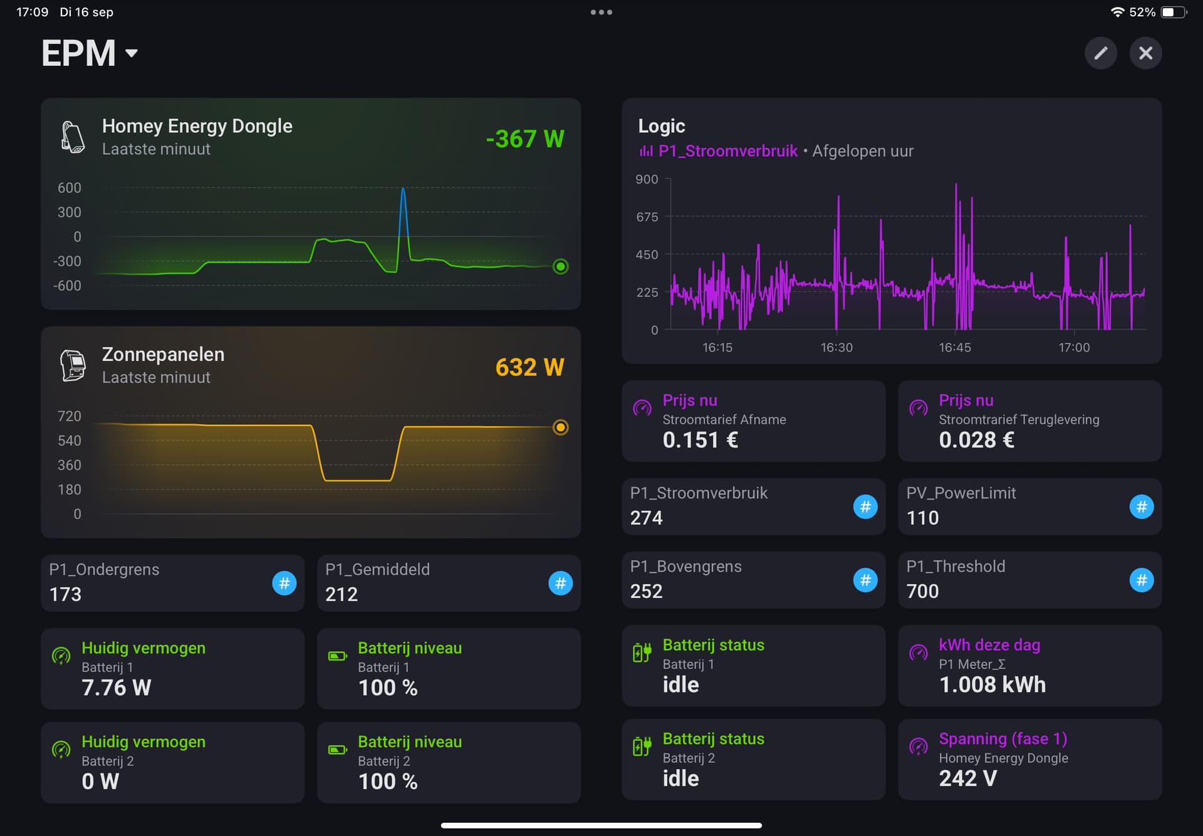
Task: Open Batterij niveau tile for Batterij 1
Action: pyautogui.click(x=449, y=669)
